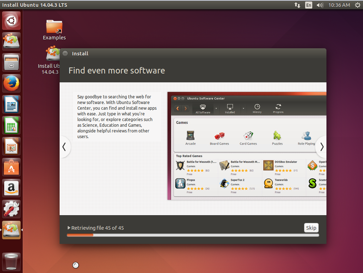Open the network connections indicator

tap(297, 5)
